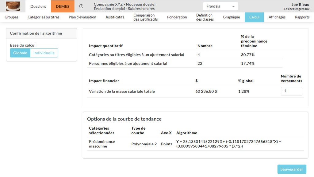Switch to Plan d'évaluation tab
This screenshot has width=314, height=177.
coord(82,17)
